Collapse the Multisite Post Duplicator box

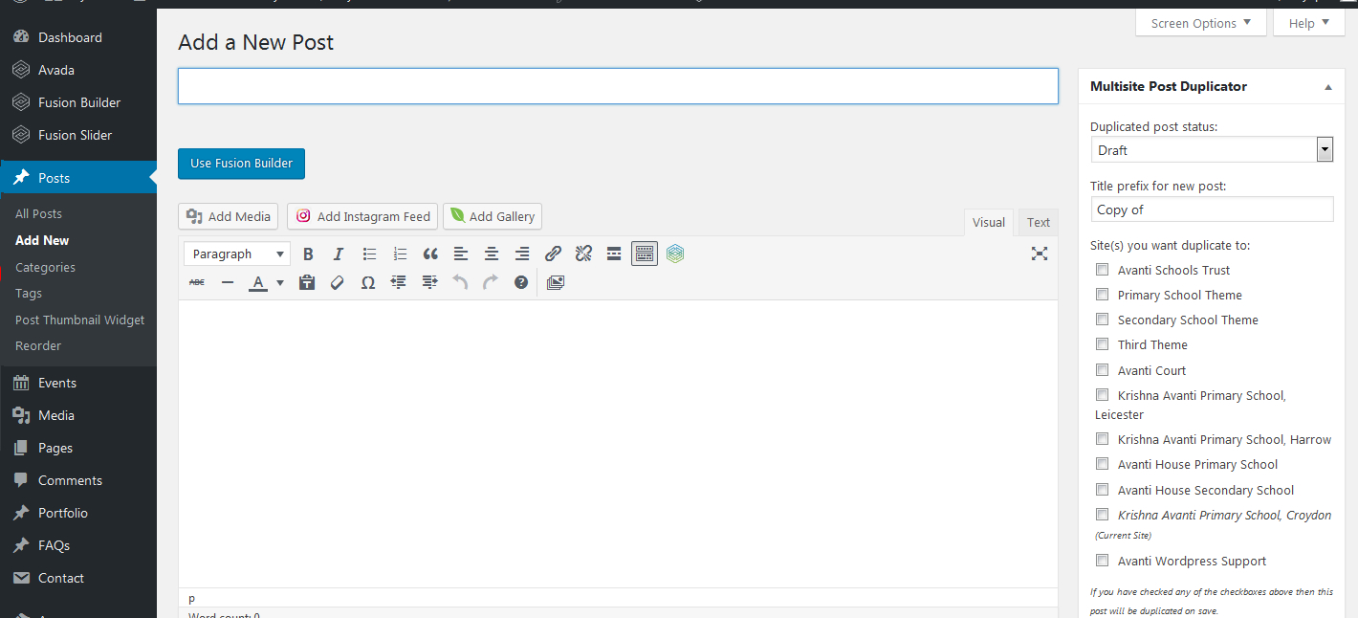point(1327,87)
